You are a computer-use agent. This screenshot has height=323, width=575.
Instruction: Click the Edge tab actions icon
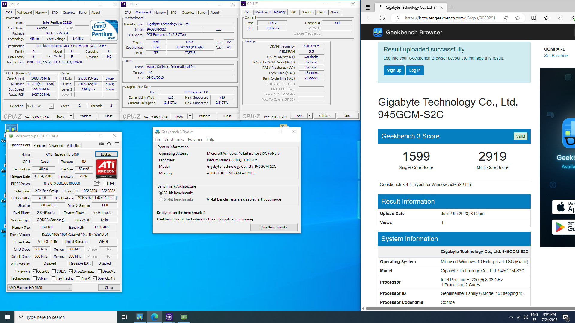(368, 7)
